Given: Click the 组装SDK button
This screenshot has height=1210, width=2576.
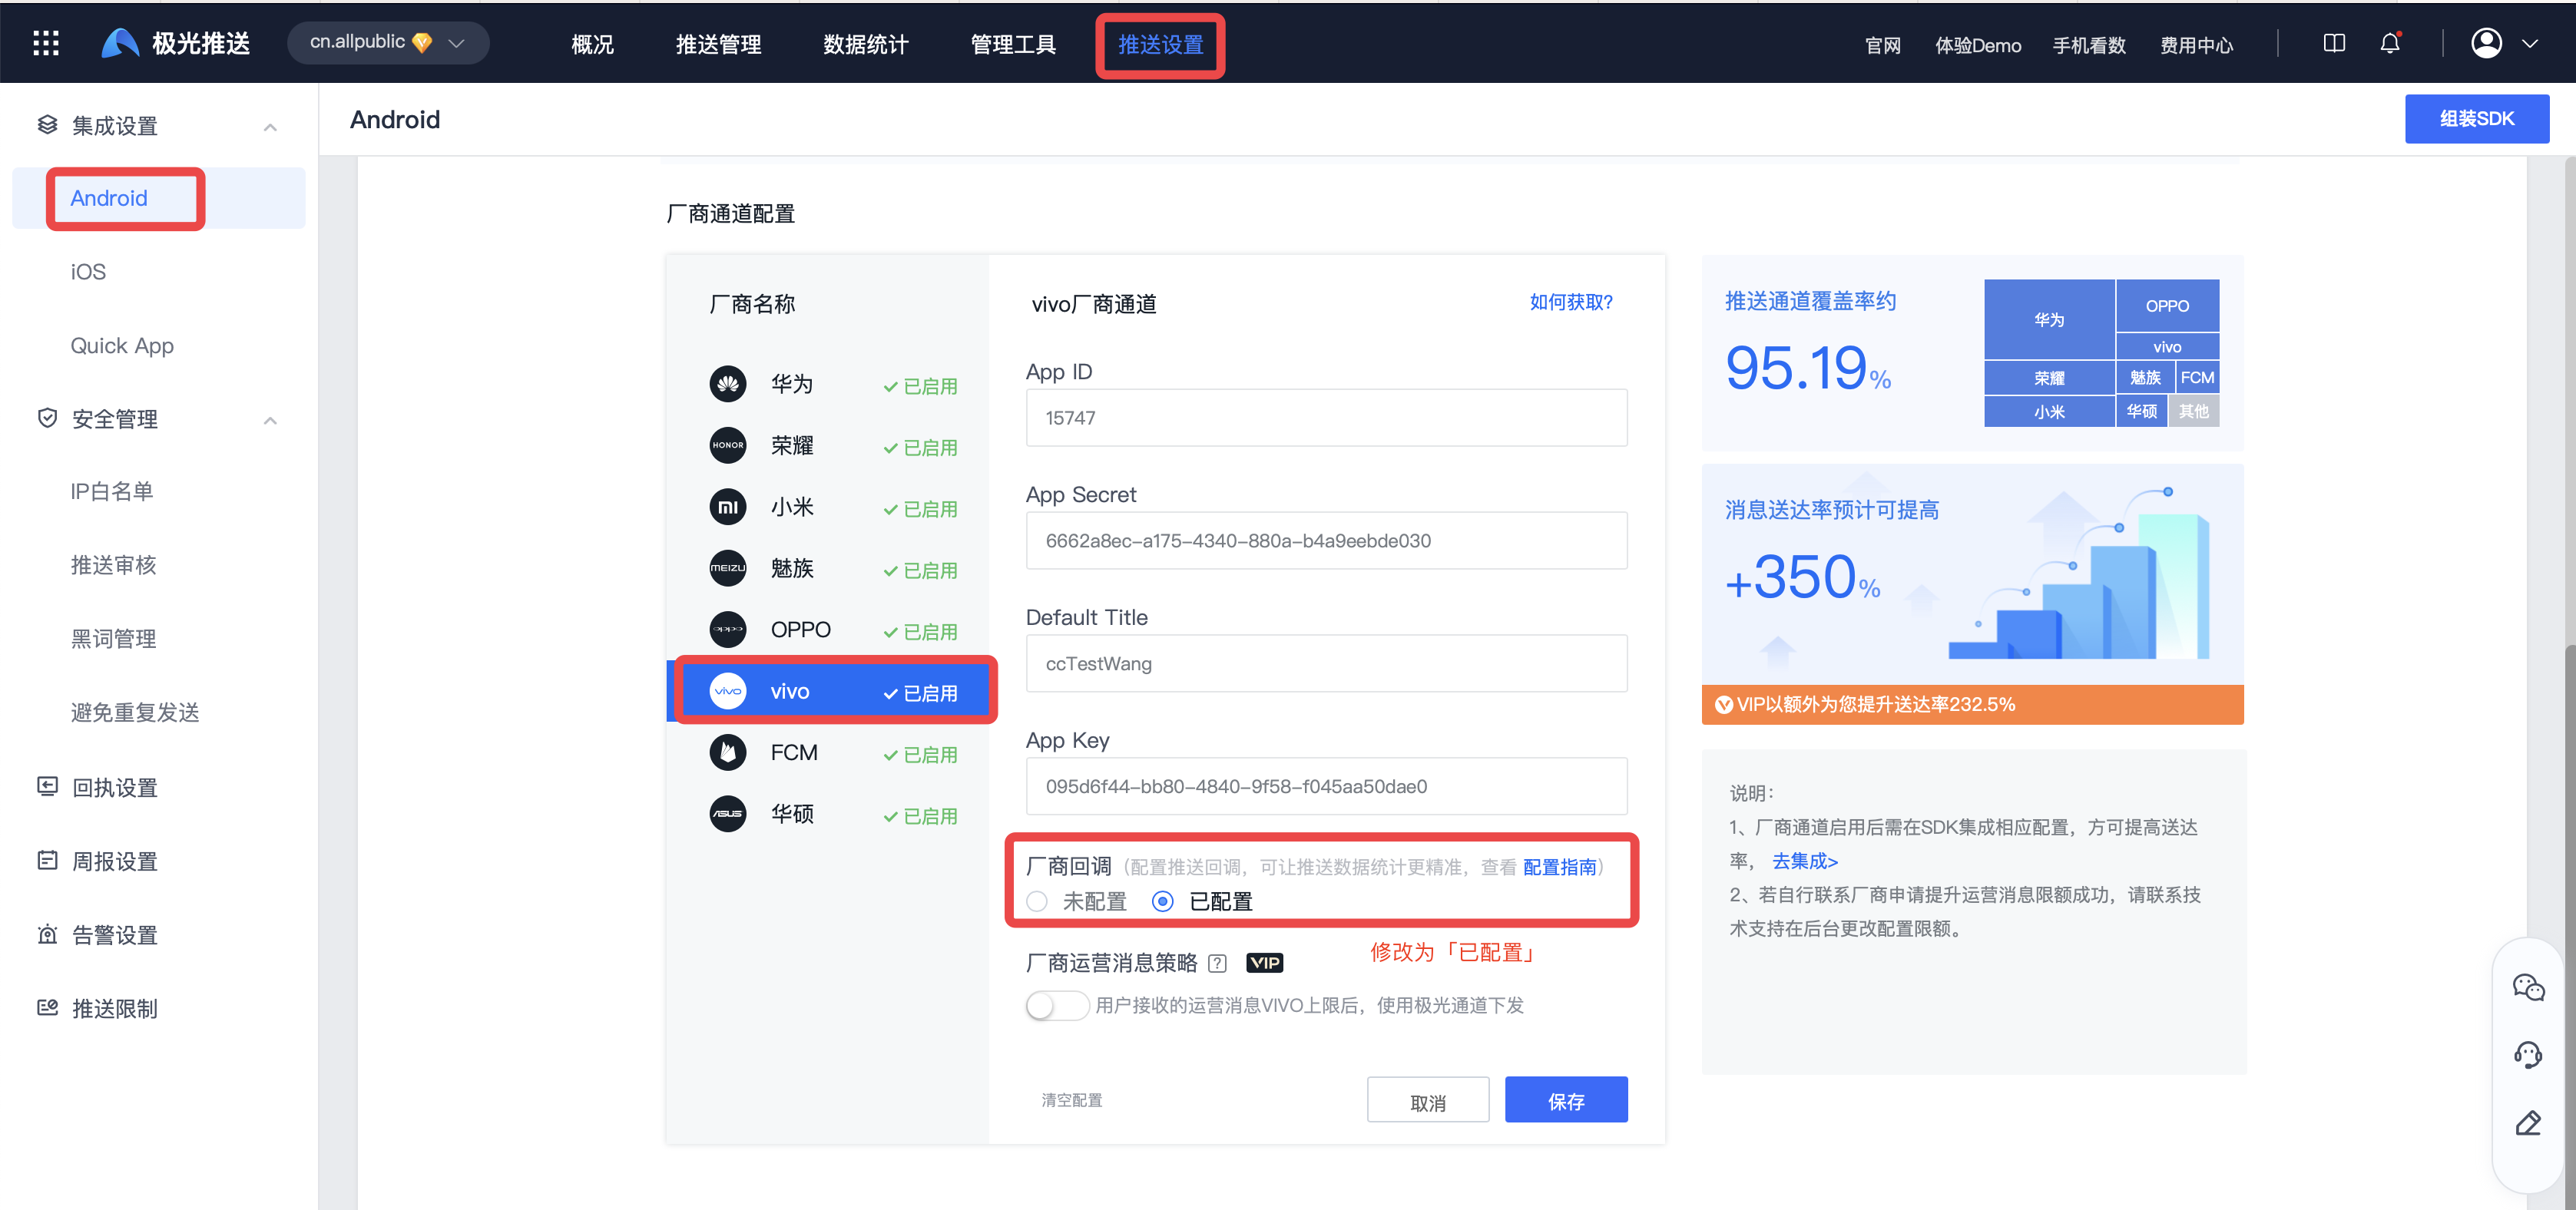Looking at the screenshot, I should point(2476,118).
